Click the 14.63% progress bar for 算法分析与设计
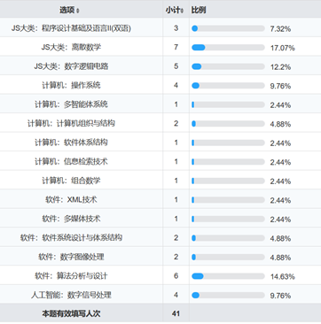This screenshot has height=324, width=321. pyautogui.click(x=228, y=276)
